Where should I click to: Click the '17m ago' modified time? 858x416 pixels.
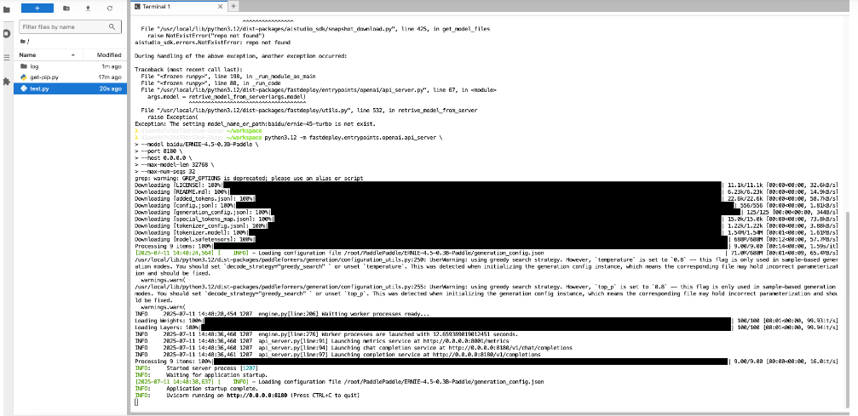[109, 77]
